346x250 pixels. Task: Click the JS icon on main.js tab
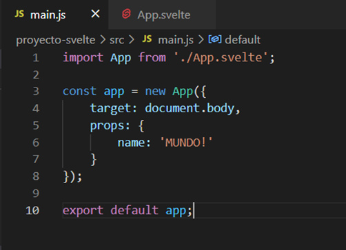coord(19,14)
